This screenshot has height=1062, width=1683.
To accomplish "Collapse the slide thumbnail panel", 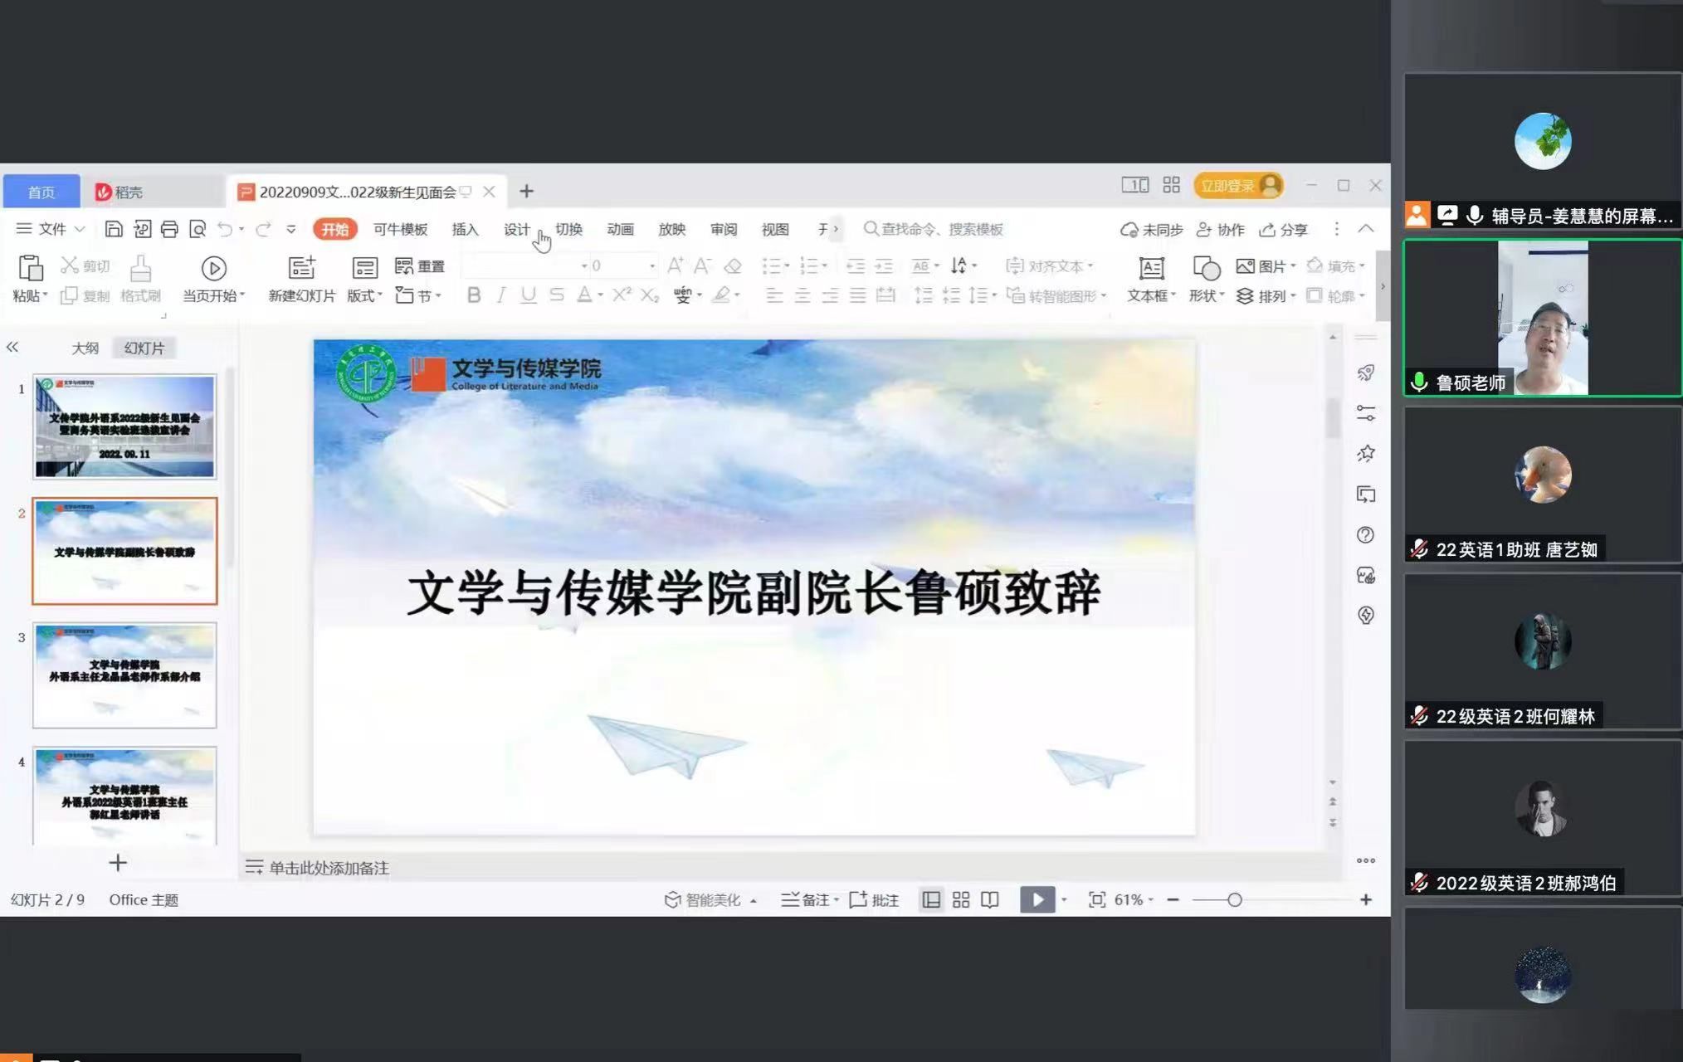I will click(12, 348).
